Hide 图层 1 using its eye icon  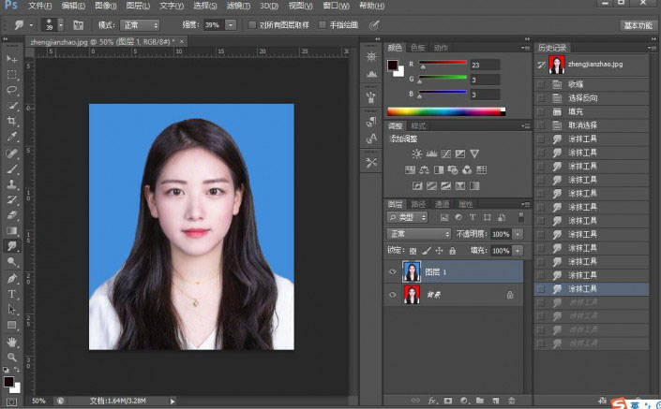click(x=393, y=271)
